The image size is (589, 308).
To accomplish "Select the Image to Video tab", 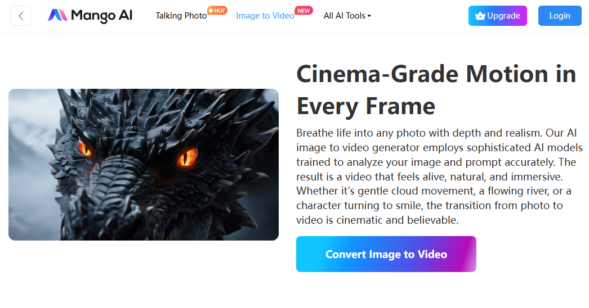I will point(265,16).
